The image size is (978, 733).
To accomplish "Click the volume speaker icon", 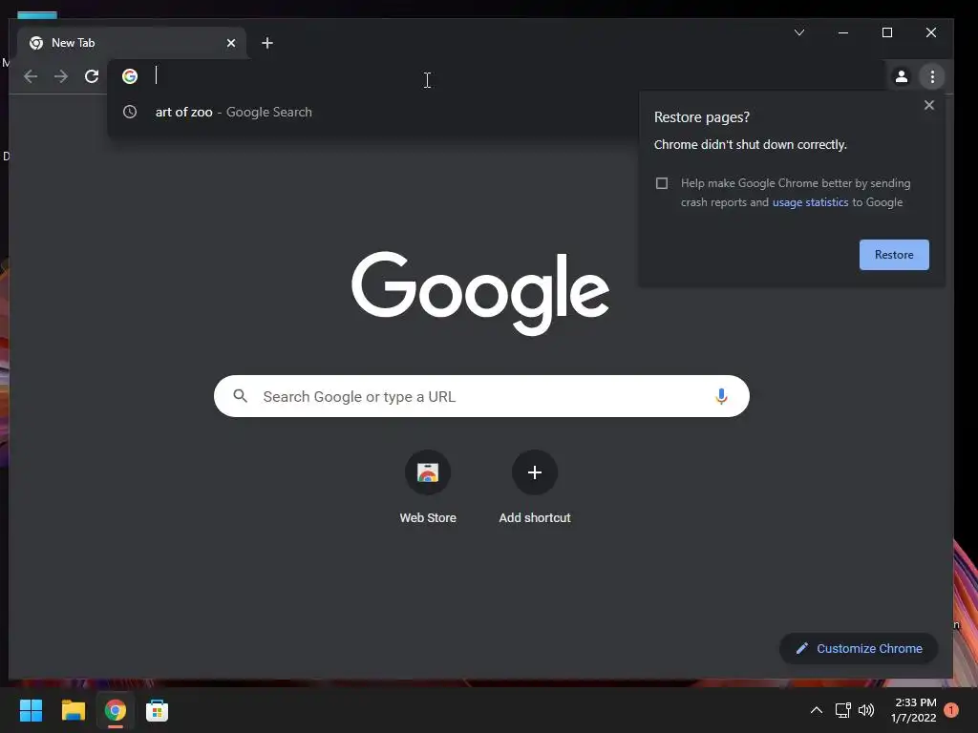I will pyautogui.click(x=866, y=710).
